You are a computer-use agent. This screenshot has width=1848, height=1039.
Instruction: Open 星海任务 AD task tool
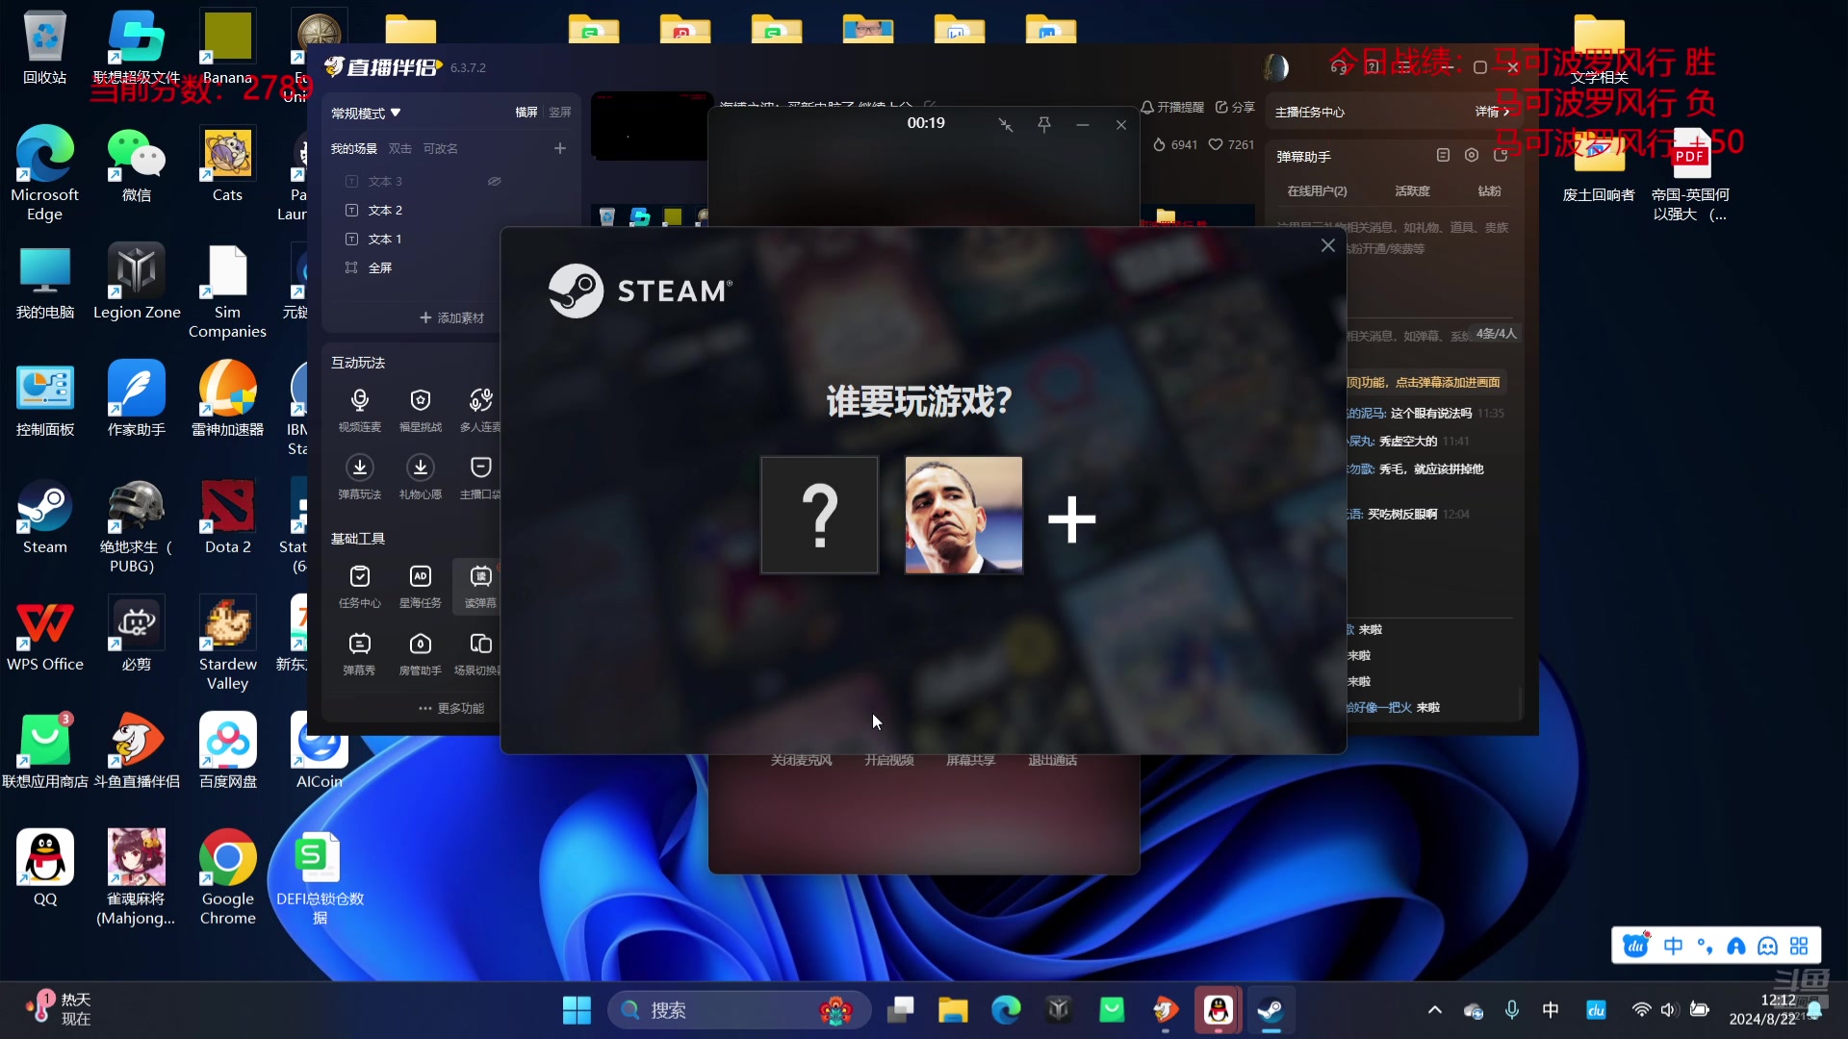click(x=421, y=586)
